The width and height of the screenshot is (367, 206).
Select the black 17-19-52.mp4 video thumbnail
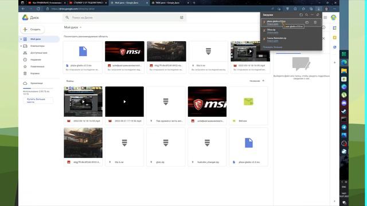click(x=124, y=102)
